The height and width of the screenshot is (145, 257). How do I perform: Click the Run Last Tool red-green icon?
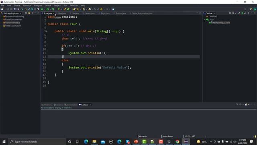(x=59, y=9)
